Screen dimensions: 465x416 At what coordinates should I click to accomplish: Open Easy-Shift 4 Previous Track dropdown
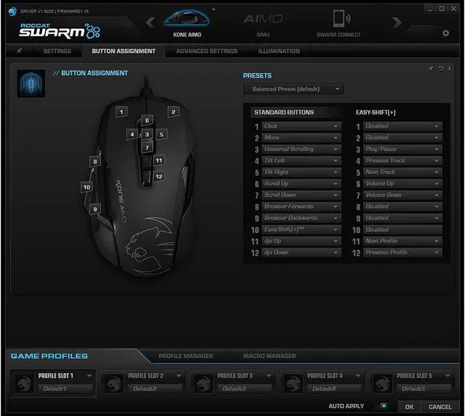click(x=403, y=160)
